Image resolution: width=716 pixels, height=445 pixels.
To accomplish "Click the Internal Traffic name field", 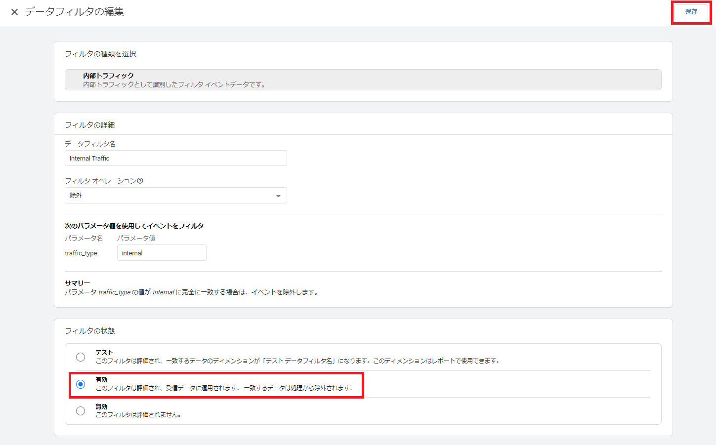I will [x=175, y=158].
